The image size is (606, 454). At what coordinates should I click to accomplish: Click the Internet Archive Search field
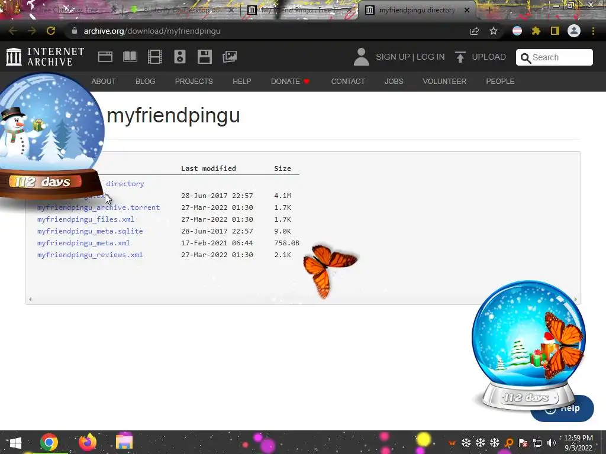coord(554,57)
